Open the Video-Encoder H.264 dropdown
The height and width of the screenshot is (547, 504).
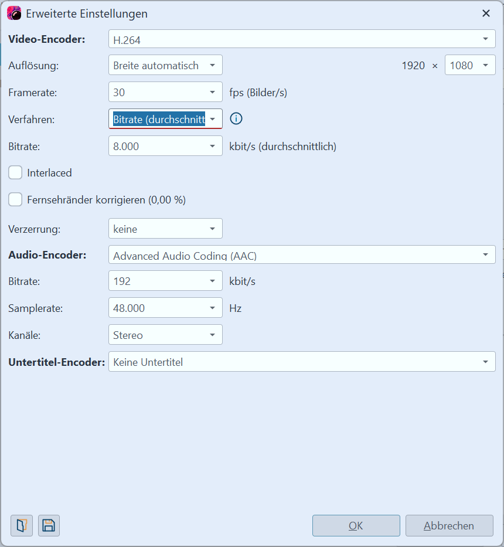[x=302, y=39]
